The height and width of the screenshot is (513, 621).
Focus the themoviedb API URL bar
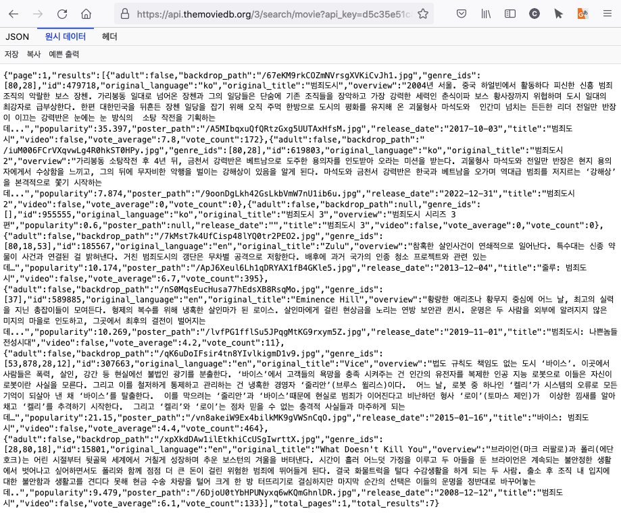pos(273,14)
